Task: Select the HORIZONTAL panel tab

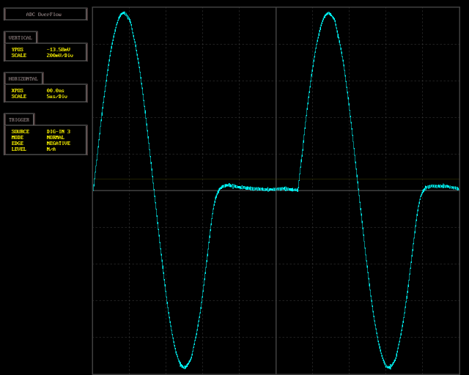Action: click(x=23, y=78)
